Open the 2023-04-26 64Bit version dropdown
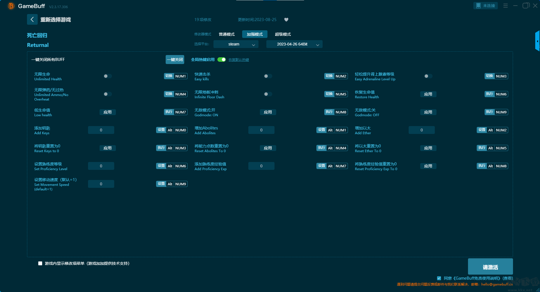 click(294, 44)
